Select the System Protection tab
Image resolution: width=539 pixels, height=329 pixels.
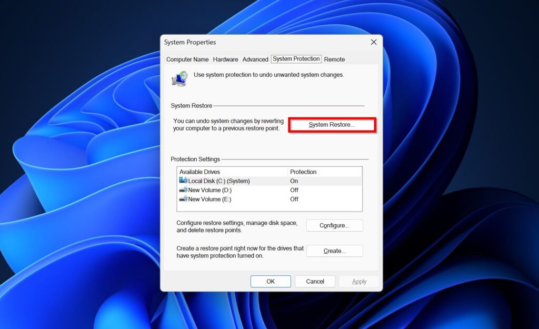pos(296,59)
